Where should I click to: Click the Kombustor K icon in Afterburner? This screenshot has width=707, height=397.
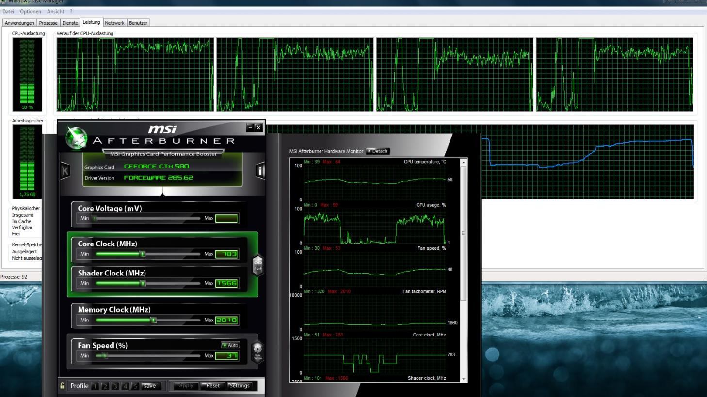point(65,170)
